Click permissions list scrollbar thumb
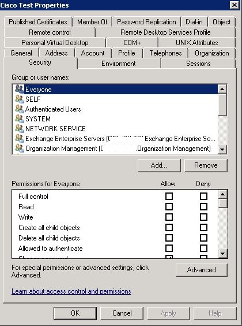The height and width of the screenshot is (326, 242). (x=223, y=203)
